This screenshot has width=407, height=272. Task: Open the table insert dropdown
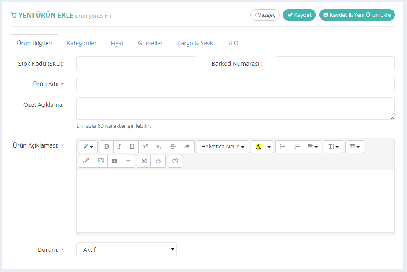coord(355,147)
